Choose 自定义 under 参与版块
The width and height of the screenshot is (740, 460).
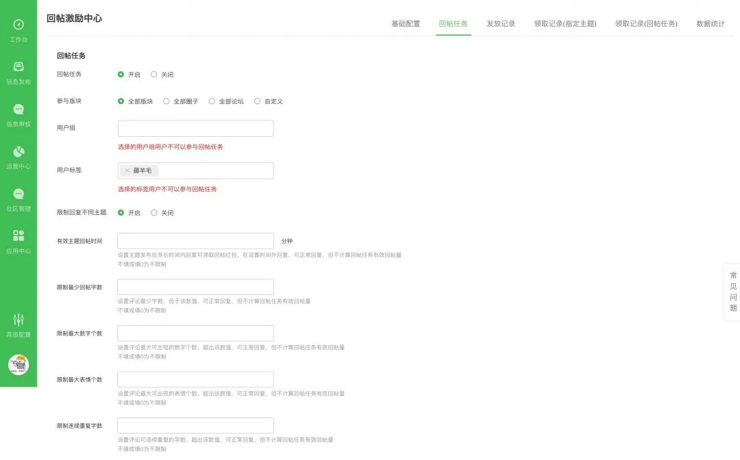point(258,101)
